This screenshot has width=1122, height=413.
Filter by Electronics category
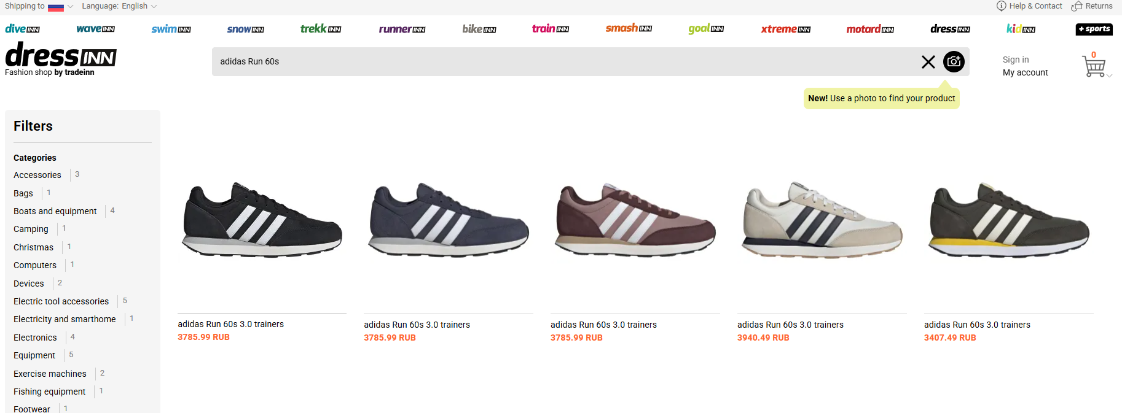point(35,338)
